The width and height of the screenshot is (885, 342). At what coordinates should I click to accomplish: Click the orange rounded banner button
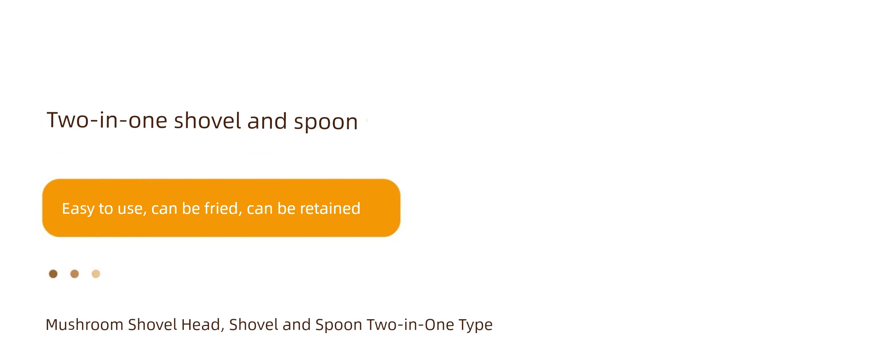click(221, 208)
